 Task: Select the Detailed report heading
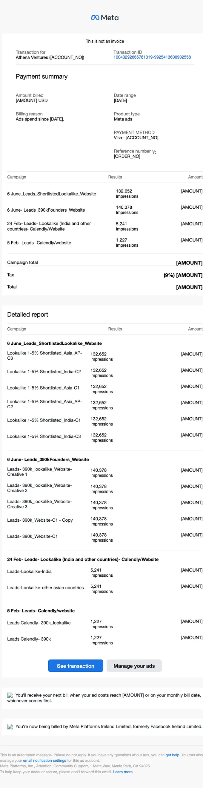[27, 314]
